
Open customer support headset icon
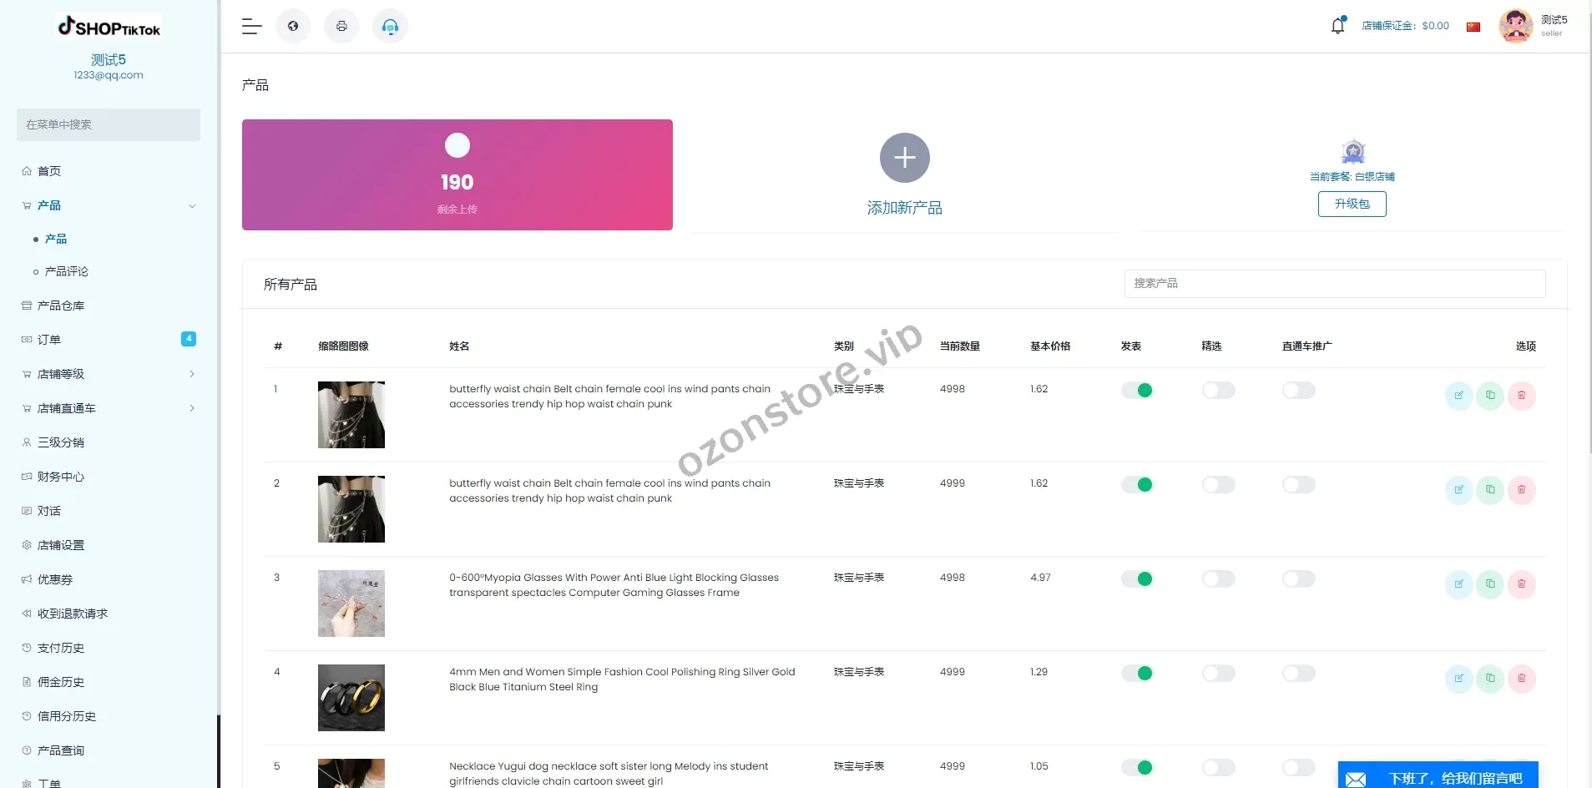[x=390, y=27]
